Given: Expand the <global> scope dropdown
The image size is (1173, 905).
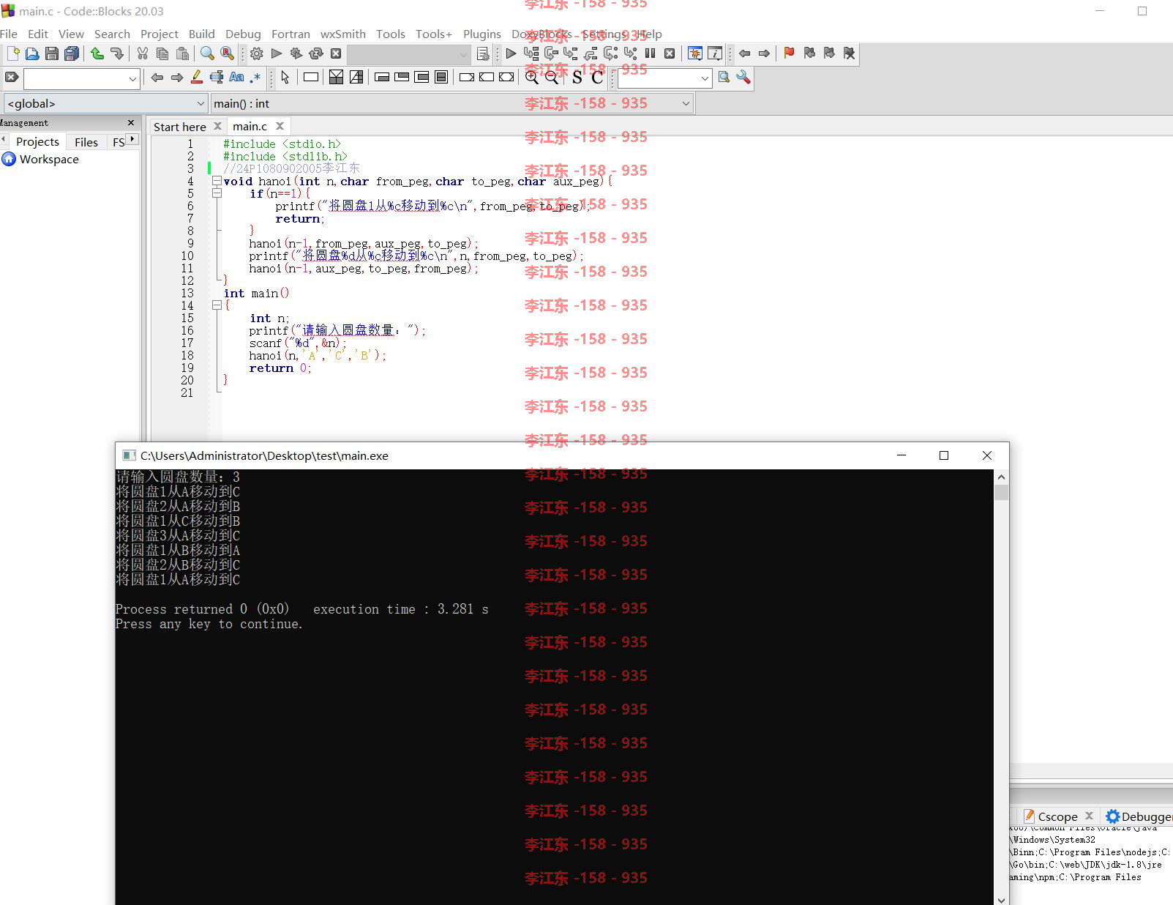Looking at the screenshot, I should (106, 103).
